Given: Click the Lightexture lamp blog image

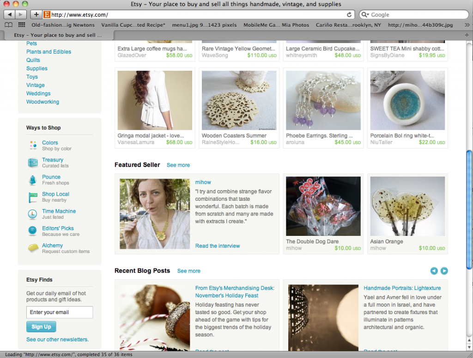Looking at the screenshot, I should 323,317.
